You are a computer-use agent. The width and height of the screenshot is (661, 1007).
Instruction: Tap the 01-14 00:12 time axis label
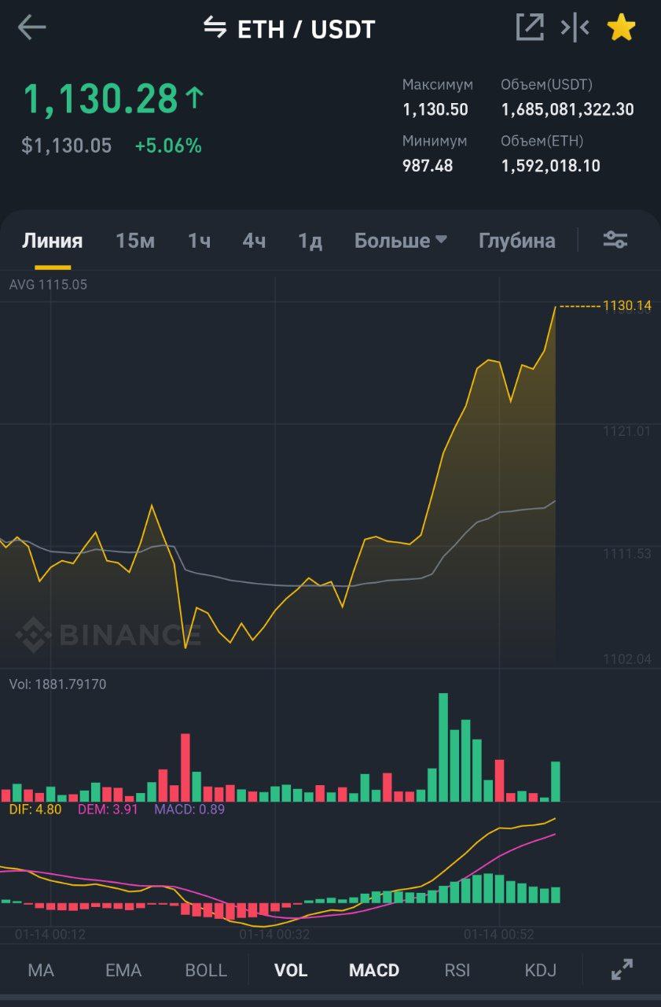pyautogui.click(x=50, y=935)
